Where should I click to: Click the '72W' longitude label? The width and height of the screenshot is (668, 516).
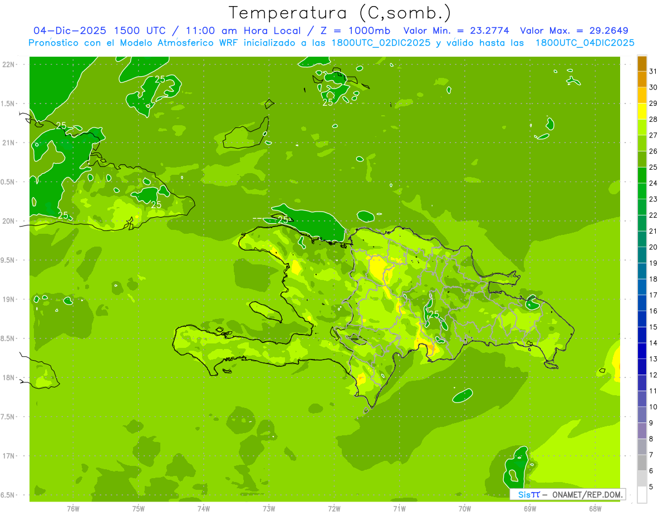pos(334,508)
